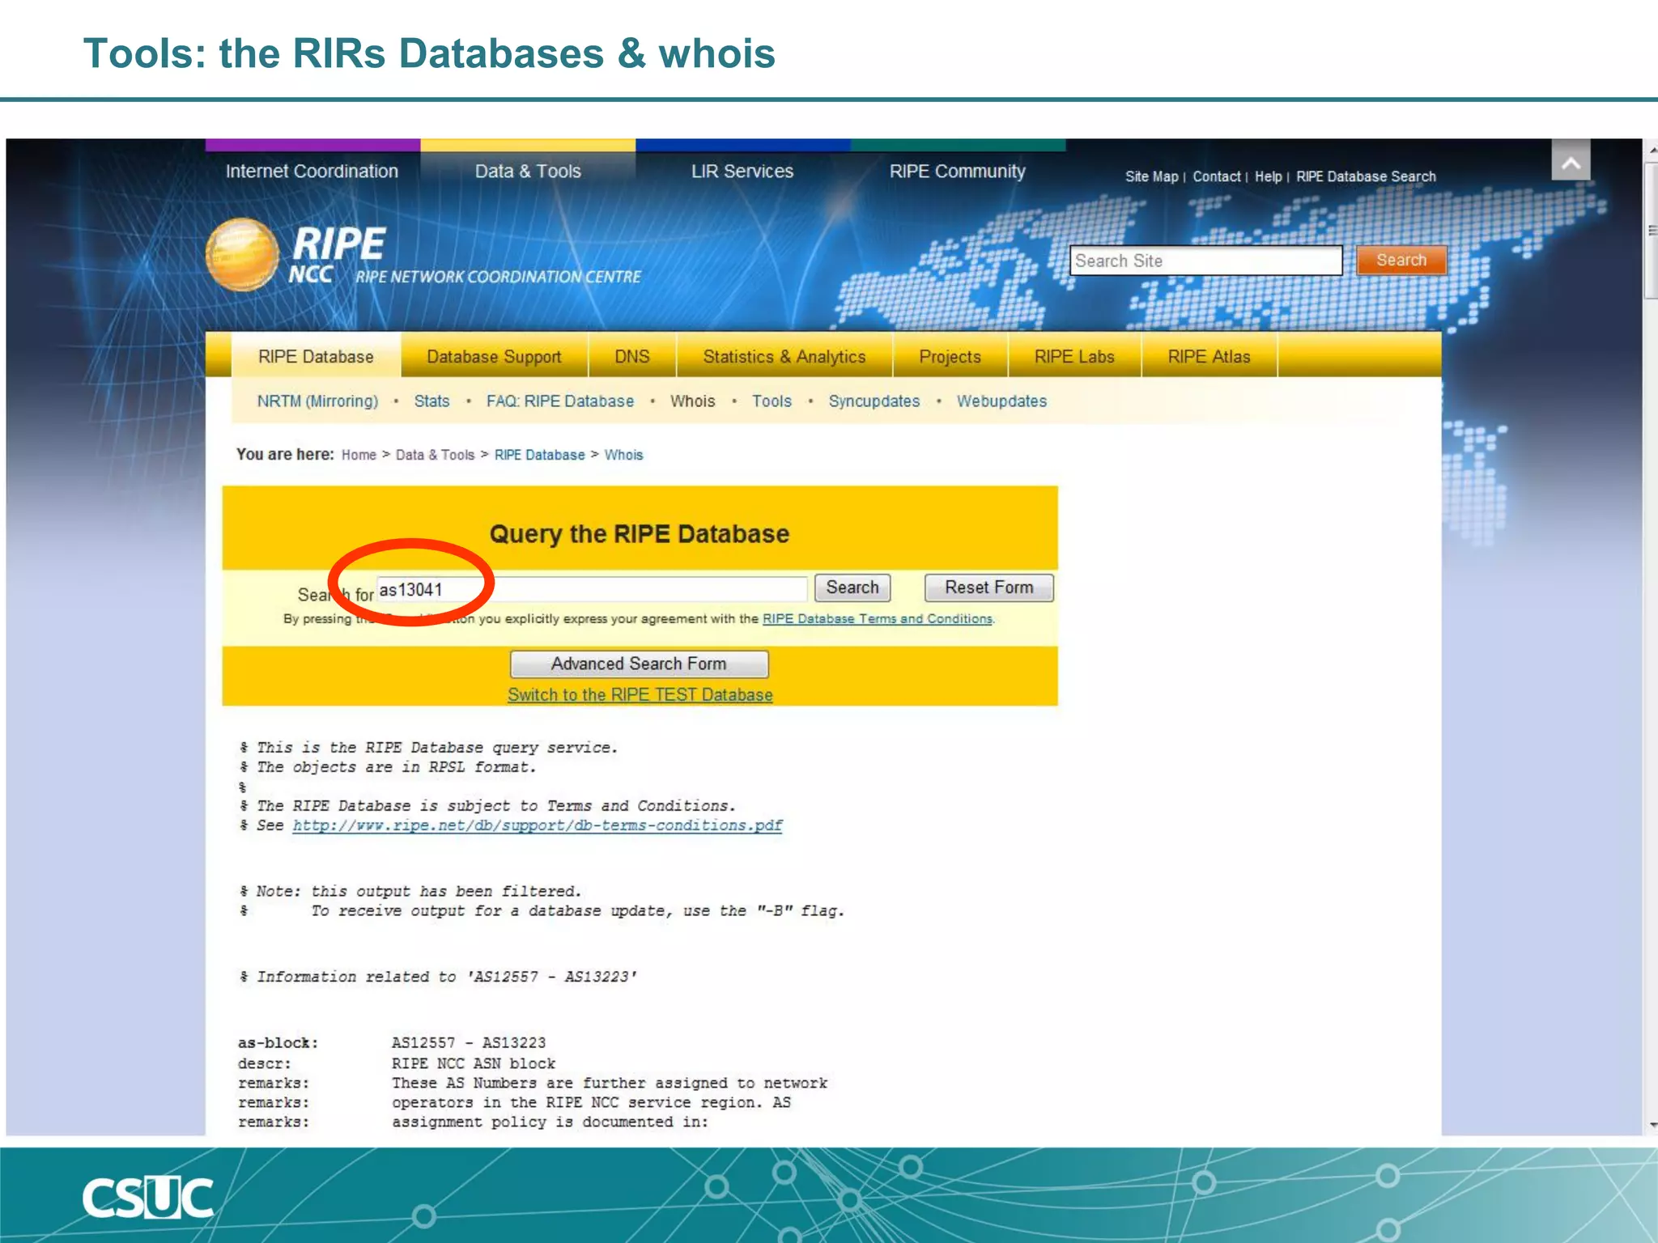Click the 'RIPE NCC ASN block' description
The image size is (1658, 1243).
[474, 1063]
